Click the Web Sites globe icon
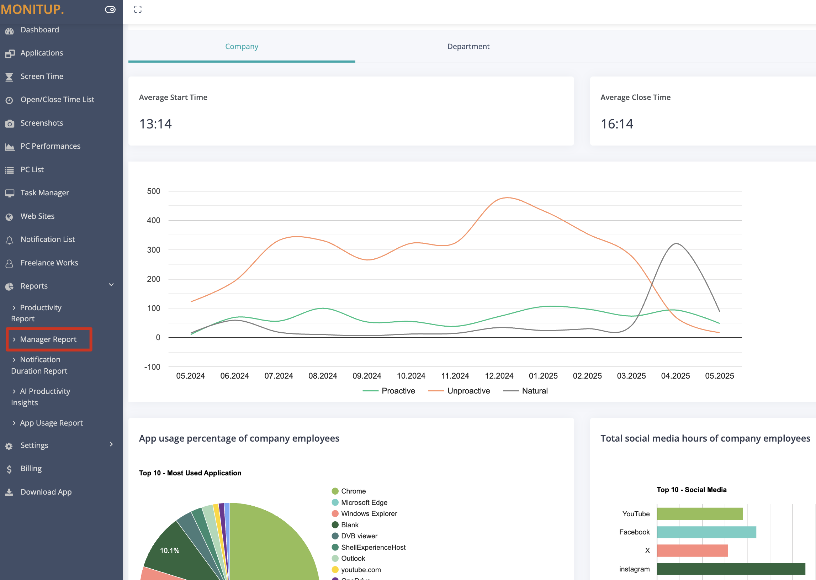Viewport: 816px width, 580px height. (9, 217)
